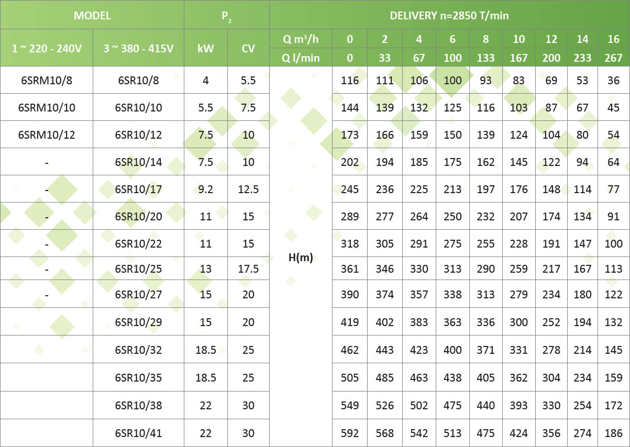
Task: Click the CV subheader cell
Action: (x=248, y=48)
